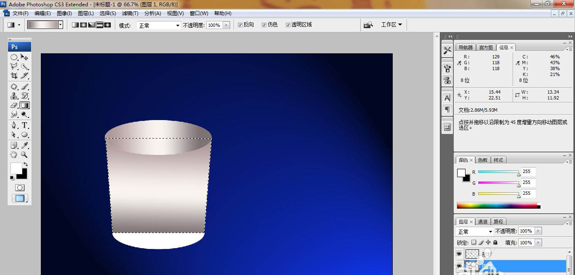Select the Healing Brush tool
Screen dimensions: 575x275
pyautogui.click(x=14, y=86)
